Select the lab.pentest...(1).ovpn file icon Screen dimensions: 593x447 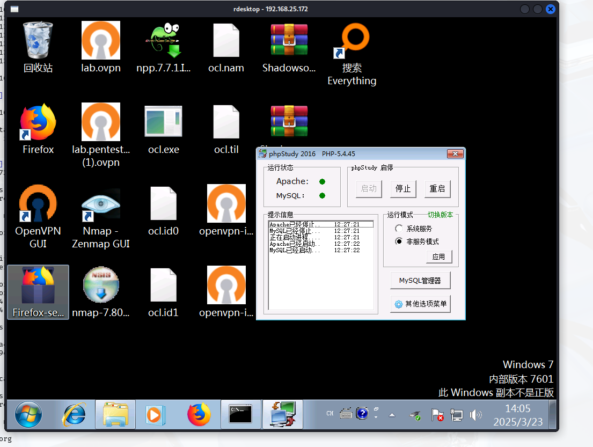click(100, 135)
